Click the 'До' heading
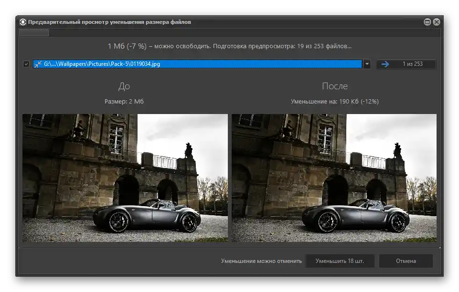459x292 pixels. tap(124, 86)
